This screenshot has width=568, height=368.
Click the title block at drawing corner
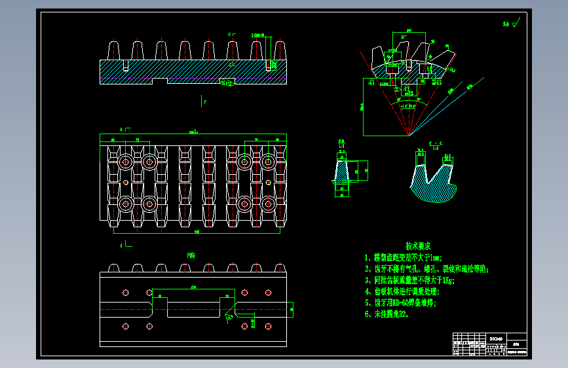490,344
